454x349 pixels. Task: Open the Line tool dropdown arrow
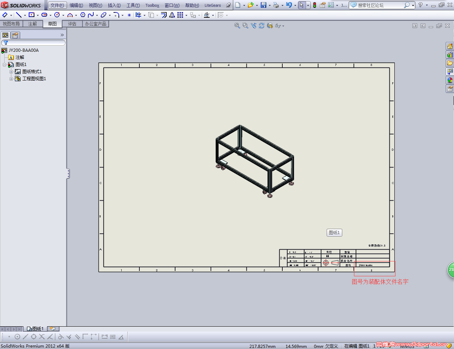(25, 15)
